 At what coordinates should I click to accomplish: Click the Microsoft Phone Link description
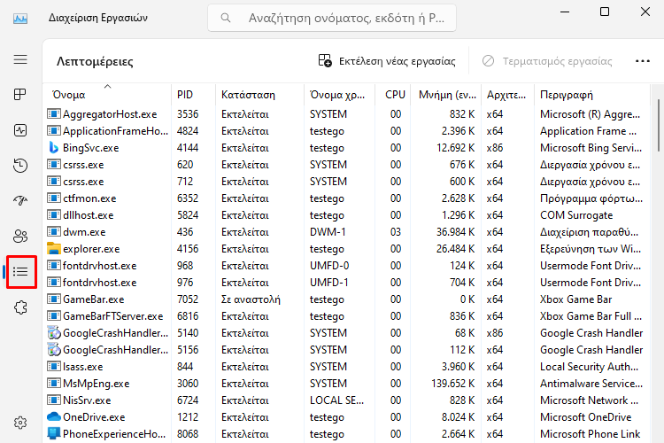point(590,433)
